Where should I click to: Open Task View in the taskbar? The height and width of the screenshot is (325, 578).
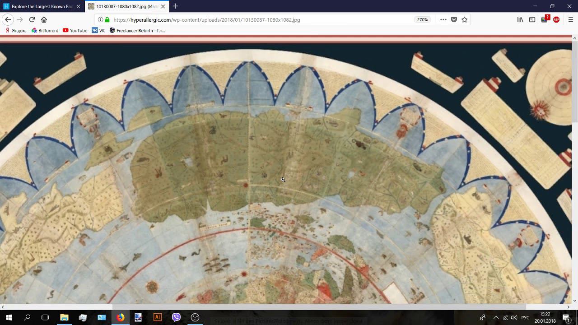click(45, 317)
